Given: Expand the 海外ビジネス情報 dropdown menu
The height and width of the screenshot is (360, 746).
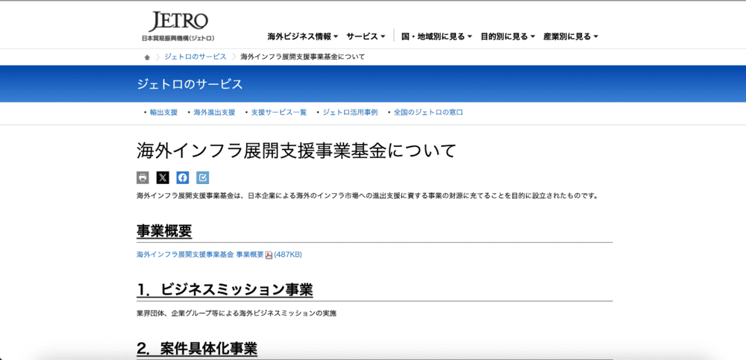Looking at the screenshot, I should click(302, 37).
